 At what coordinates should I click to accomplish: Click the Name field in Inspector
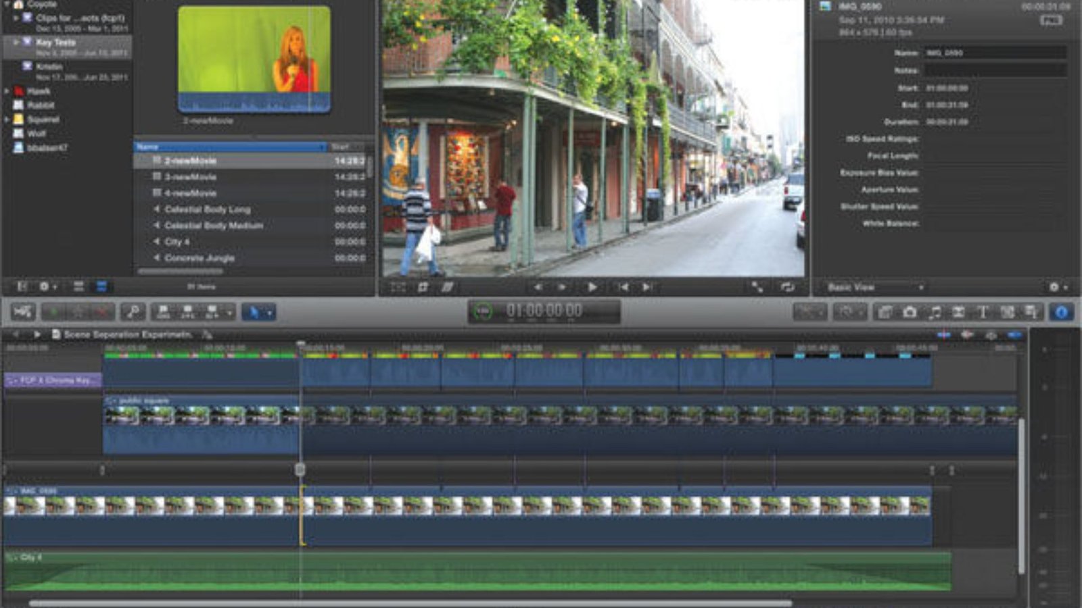point(995,53)
